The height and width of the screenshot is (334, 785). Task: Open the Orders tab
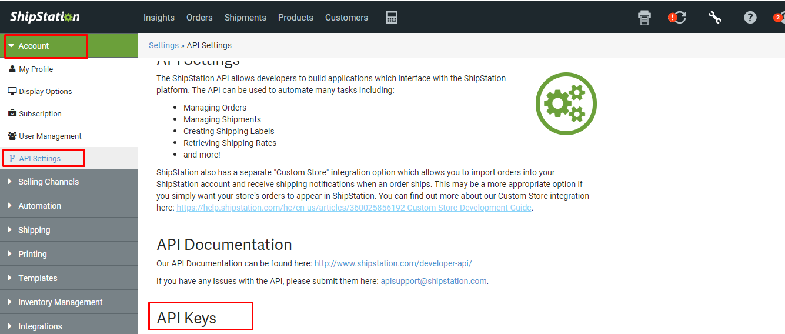coord(199,18)
